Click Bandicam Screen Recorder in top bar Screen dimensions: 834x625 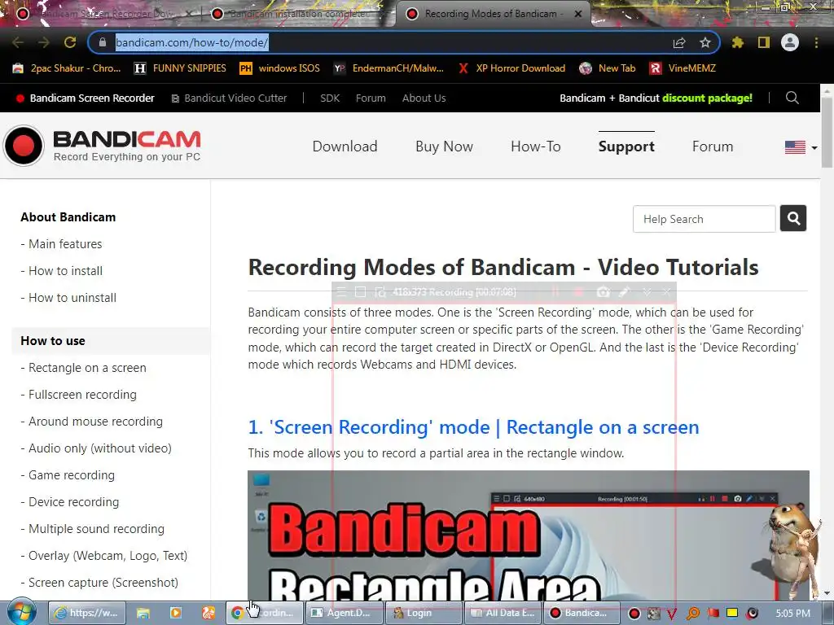(86, 98)
